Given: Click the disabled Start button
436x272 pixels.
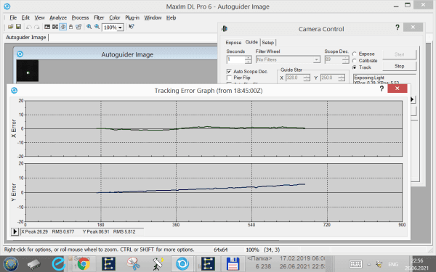Looking at the screenshot, I should click(x=399, y=54).
